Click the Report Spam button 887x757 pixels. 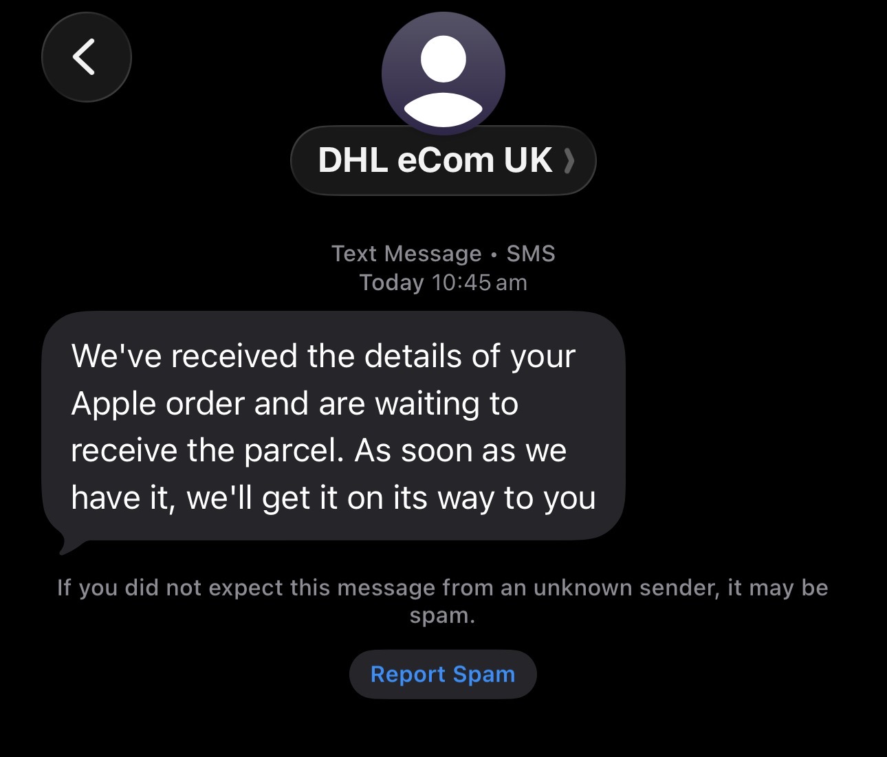tap(443, 674)
